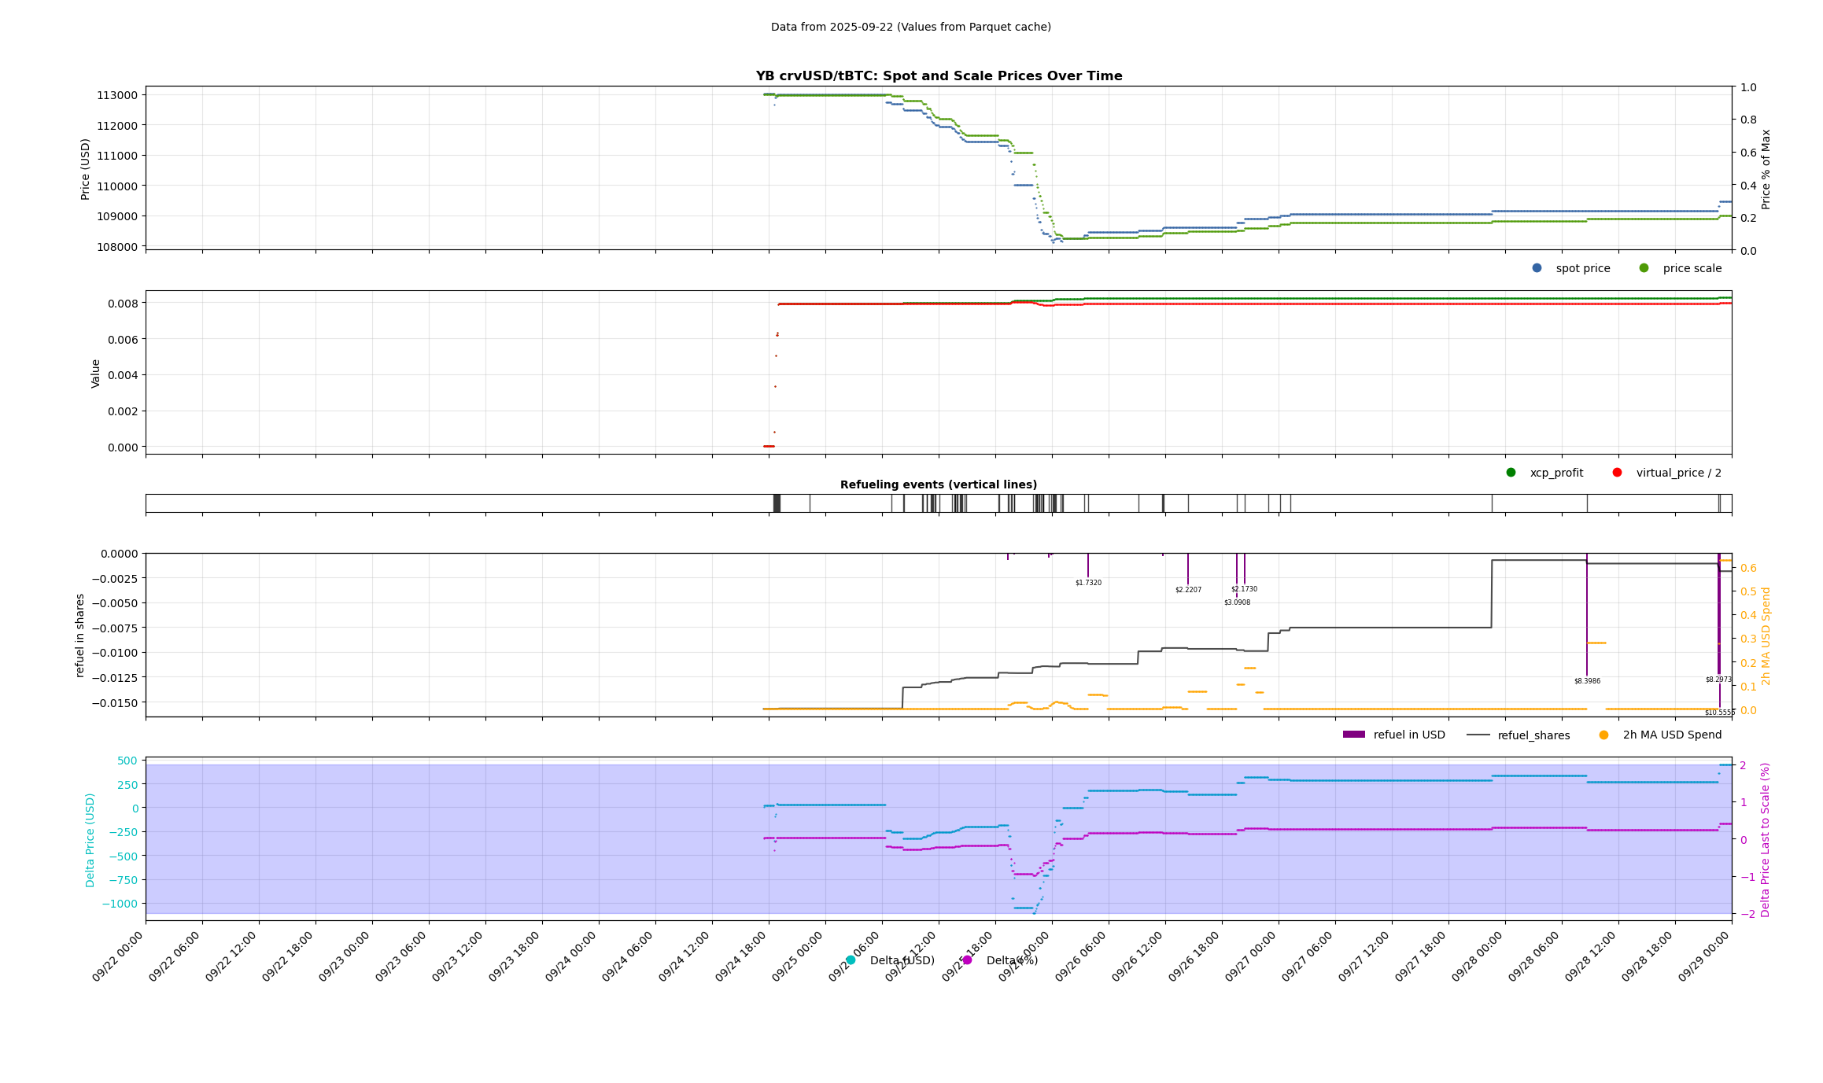Click the gray refuel_shares legend line
The height and width of the screenshot is (1083, 1823).
point(1478,735)
